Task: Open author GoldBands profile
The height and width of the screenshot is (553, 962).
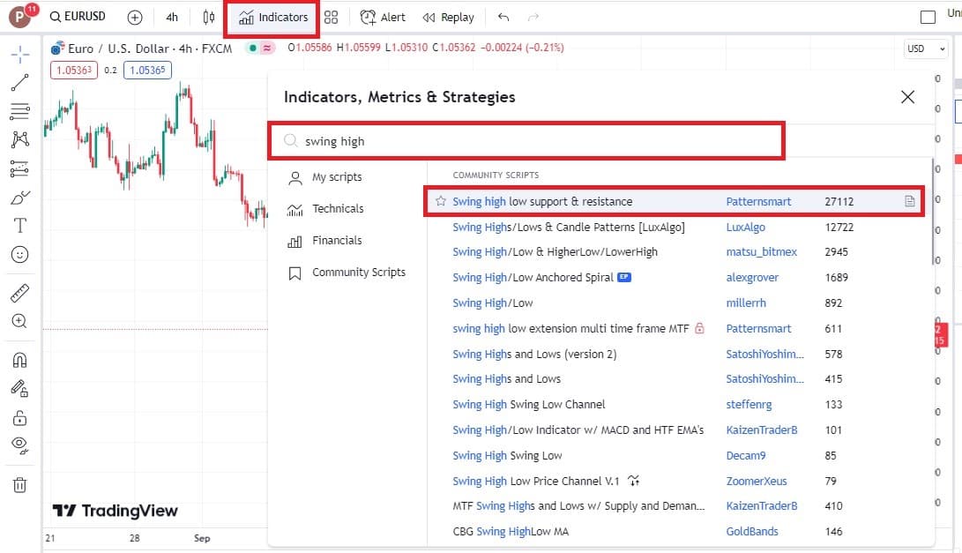Action: click(752, 532)
